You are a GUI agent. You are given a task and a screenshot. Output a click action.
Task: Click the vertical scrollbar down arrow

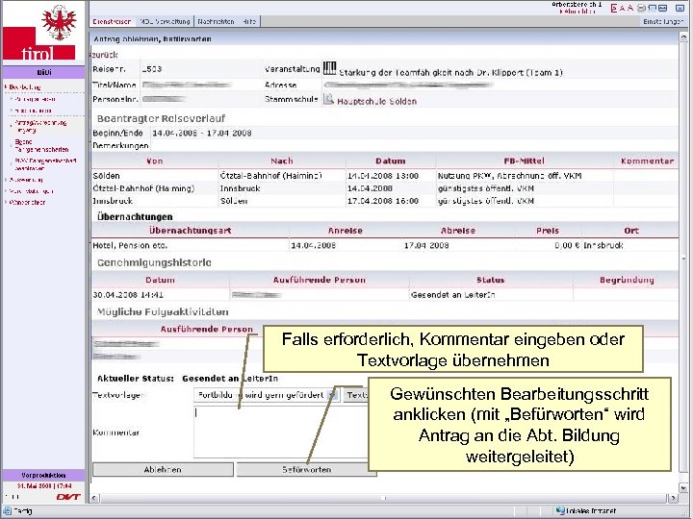[x=683, y=487]
